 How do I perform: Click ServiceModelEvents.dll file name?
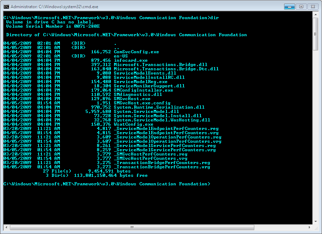[145, 73]
